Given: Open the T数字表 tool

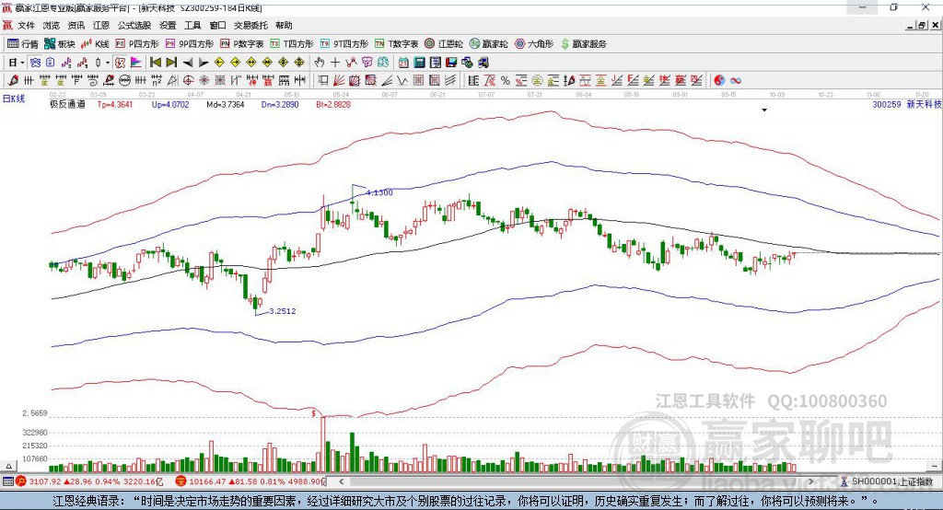Looking at the screenshot, I should (396, 44).
